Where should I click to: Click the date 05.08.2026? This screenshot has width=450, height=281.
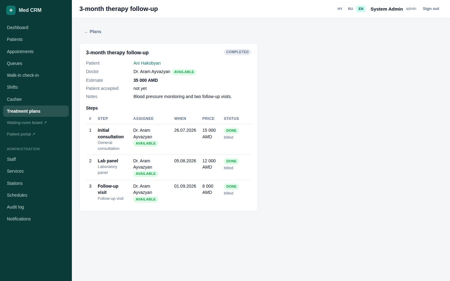[185, 161]
